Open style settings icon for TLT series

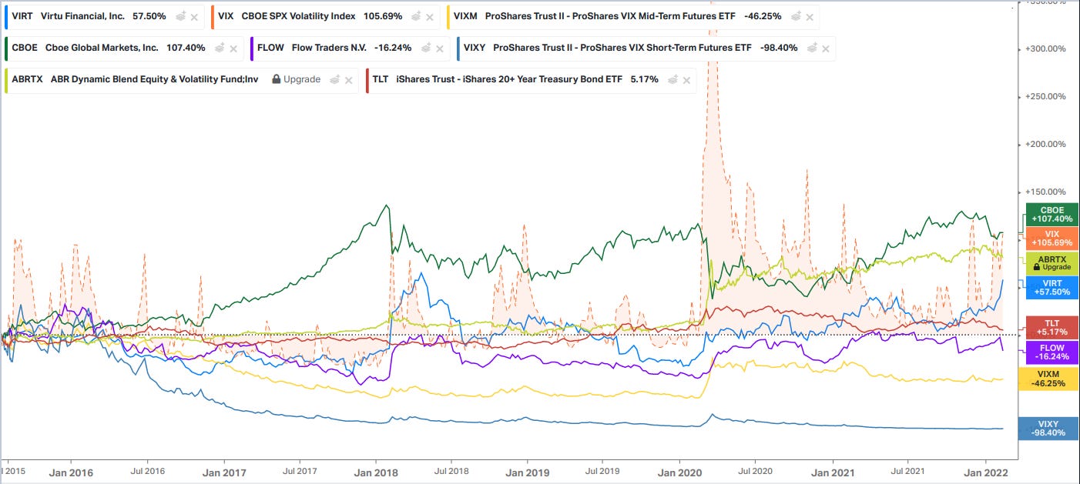(673, 79)
